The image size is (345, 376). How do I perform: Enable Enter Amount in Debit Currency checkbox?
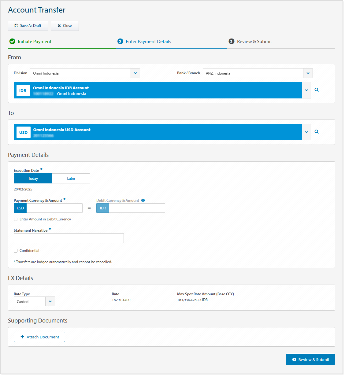(x=16, y=219)
